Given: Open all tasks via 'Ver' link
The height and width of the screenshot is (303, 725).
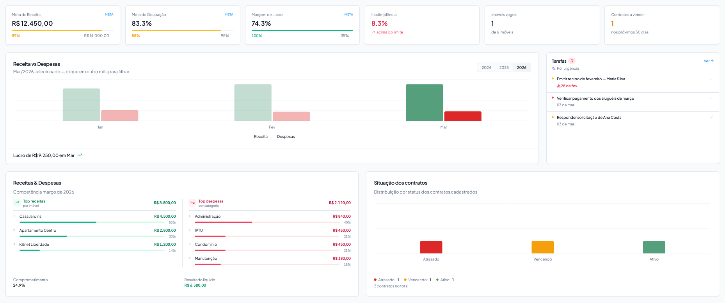Looking at the screenshot, I should tap(708, 61).
